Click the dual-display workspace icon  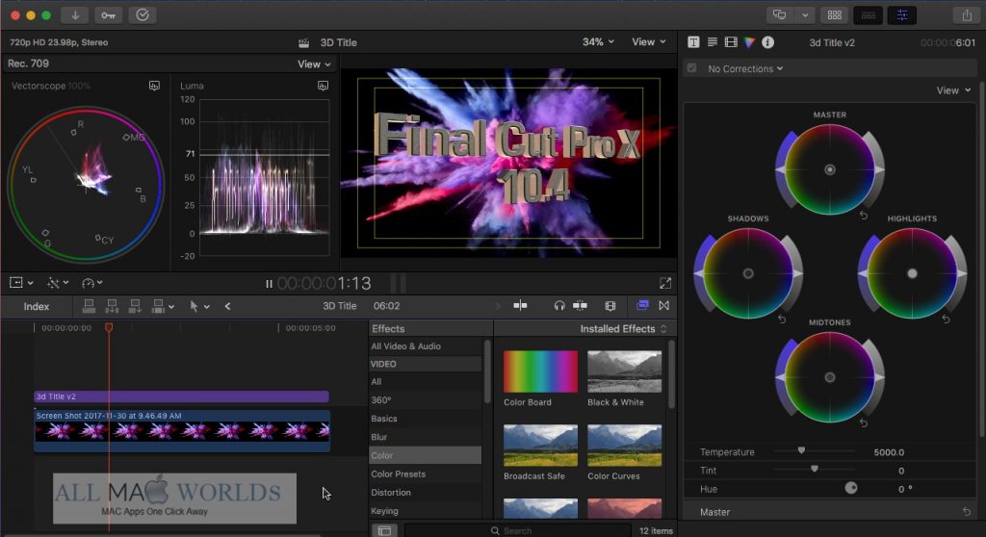[780, 15]
